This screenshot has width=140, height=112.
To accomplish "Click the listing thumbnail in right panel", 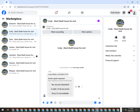I will coord(120,23).
